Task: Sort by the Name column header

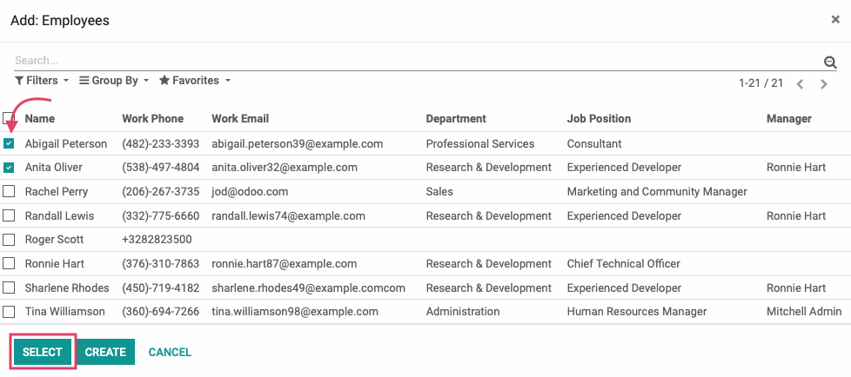Action: tap(40, 119)
